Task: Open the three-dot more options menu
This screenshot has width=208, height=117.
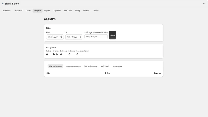Action: 204,4
